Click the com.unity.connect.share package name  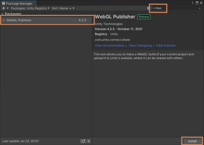112,40
